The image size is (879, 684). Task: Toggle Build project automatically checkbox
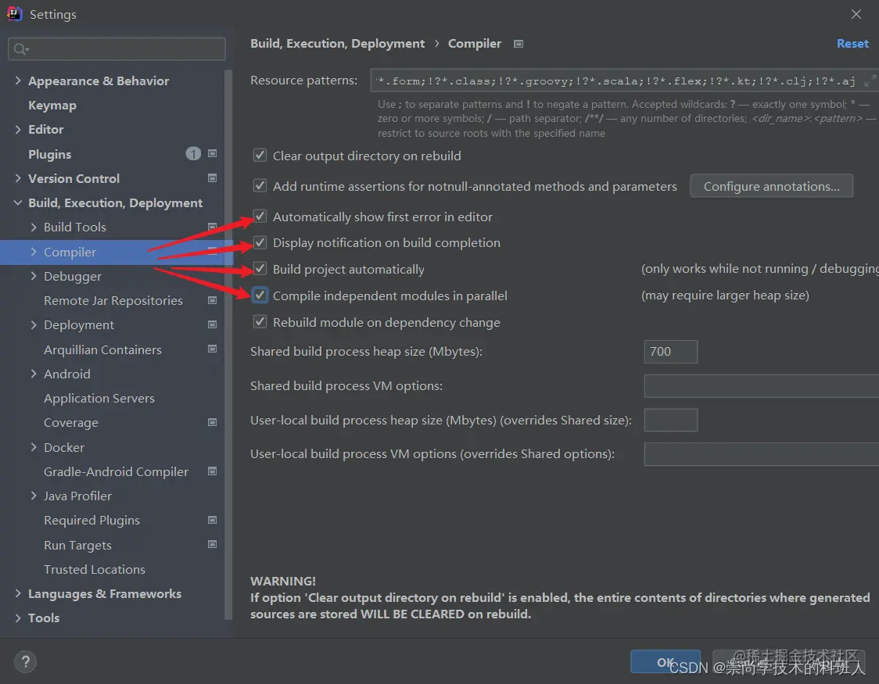click(x=260, y=269)
